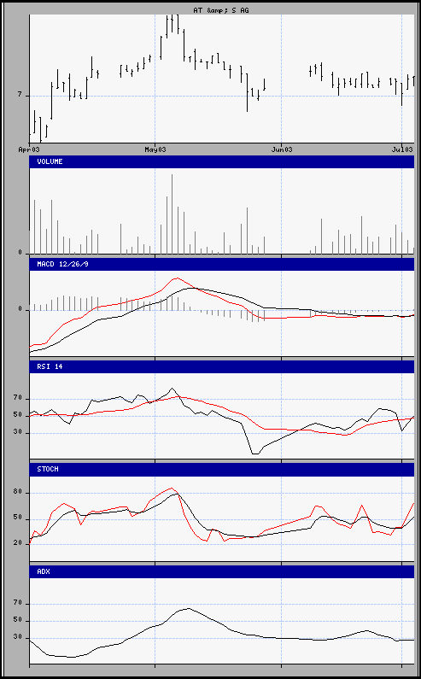Click the ADX panel header
Viewport: 421px width, 679px height.
click(x=222, y=571)
